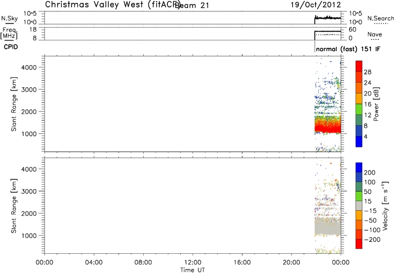Click the '12' Power colorbar value
The width and height of the screenshot is (394, 273).
tap(367, 115)
